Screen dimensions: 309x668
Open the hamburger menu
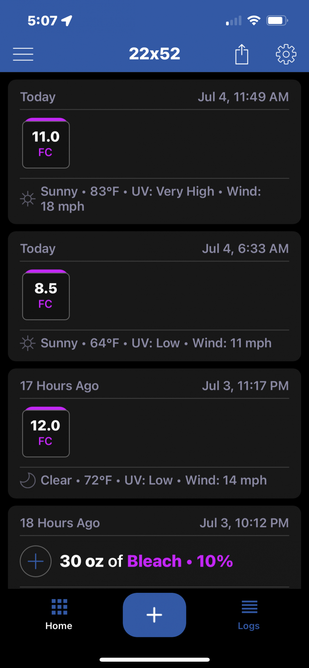23,54
